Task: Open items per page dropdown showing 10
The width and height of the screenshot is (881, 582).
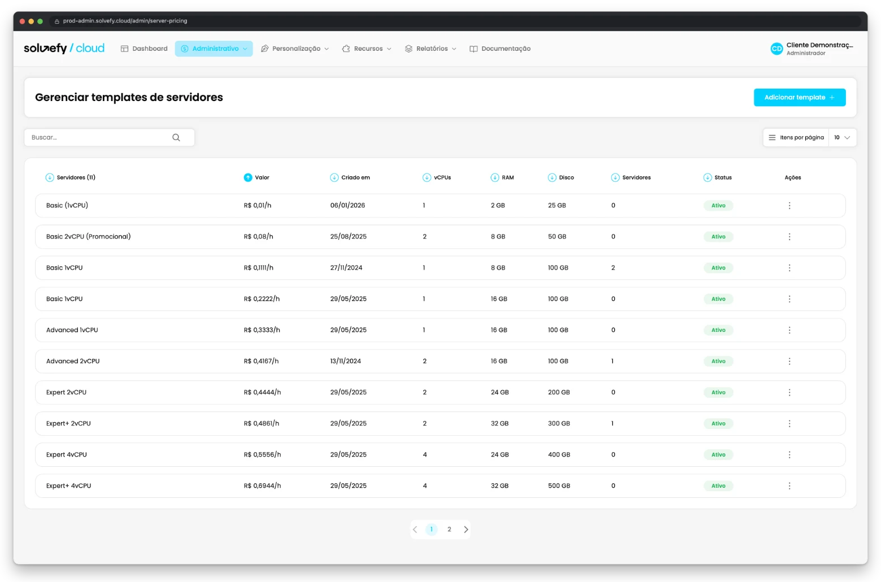Action: tap(842, 137)
